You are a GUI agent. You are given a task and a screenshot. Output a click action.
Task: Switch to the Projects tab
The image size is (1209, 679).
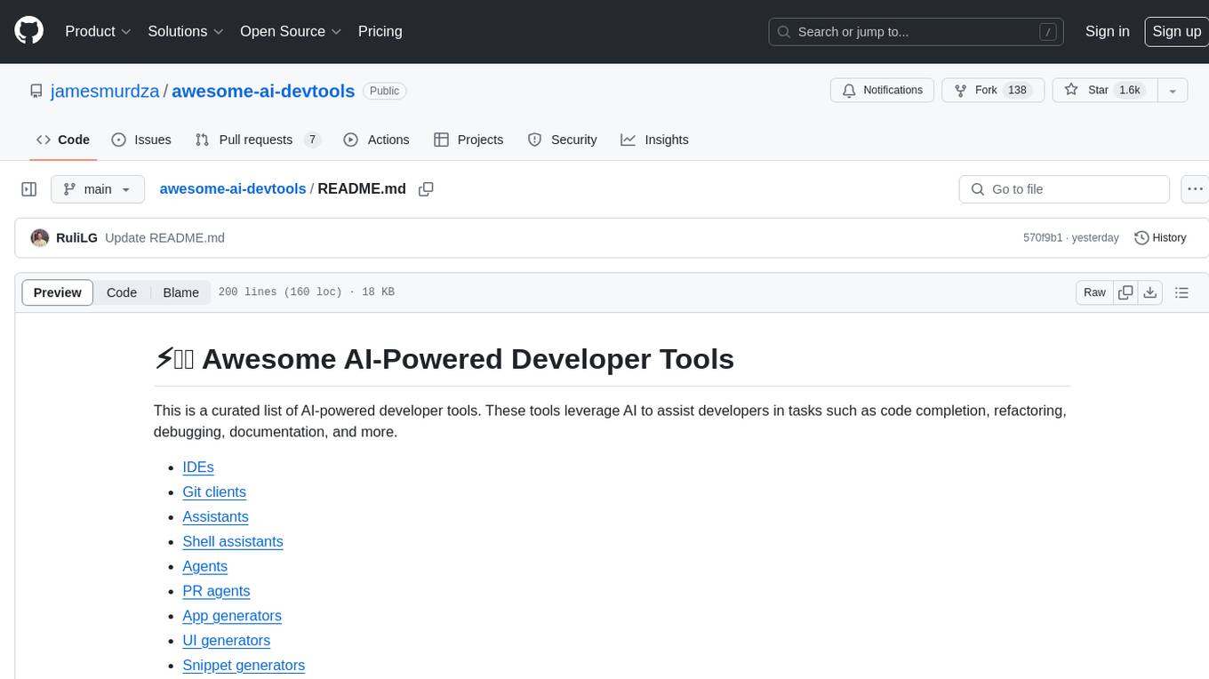pyautogui.click(x=468, y=140)
